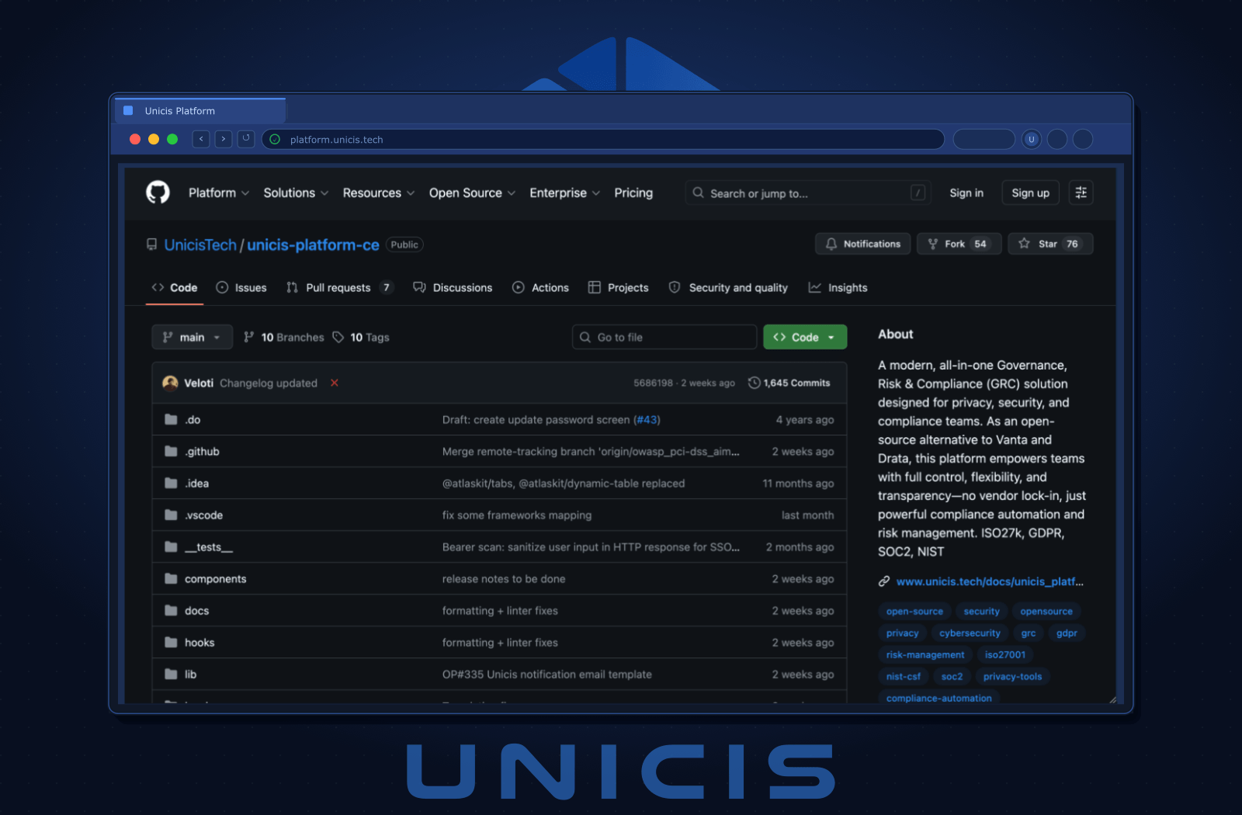
Task: Click the link icon beside the docs URL
Action: pyautogui.click(x=884, y=581)
